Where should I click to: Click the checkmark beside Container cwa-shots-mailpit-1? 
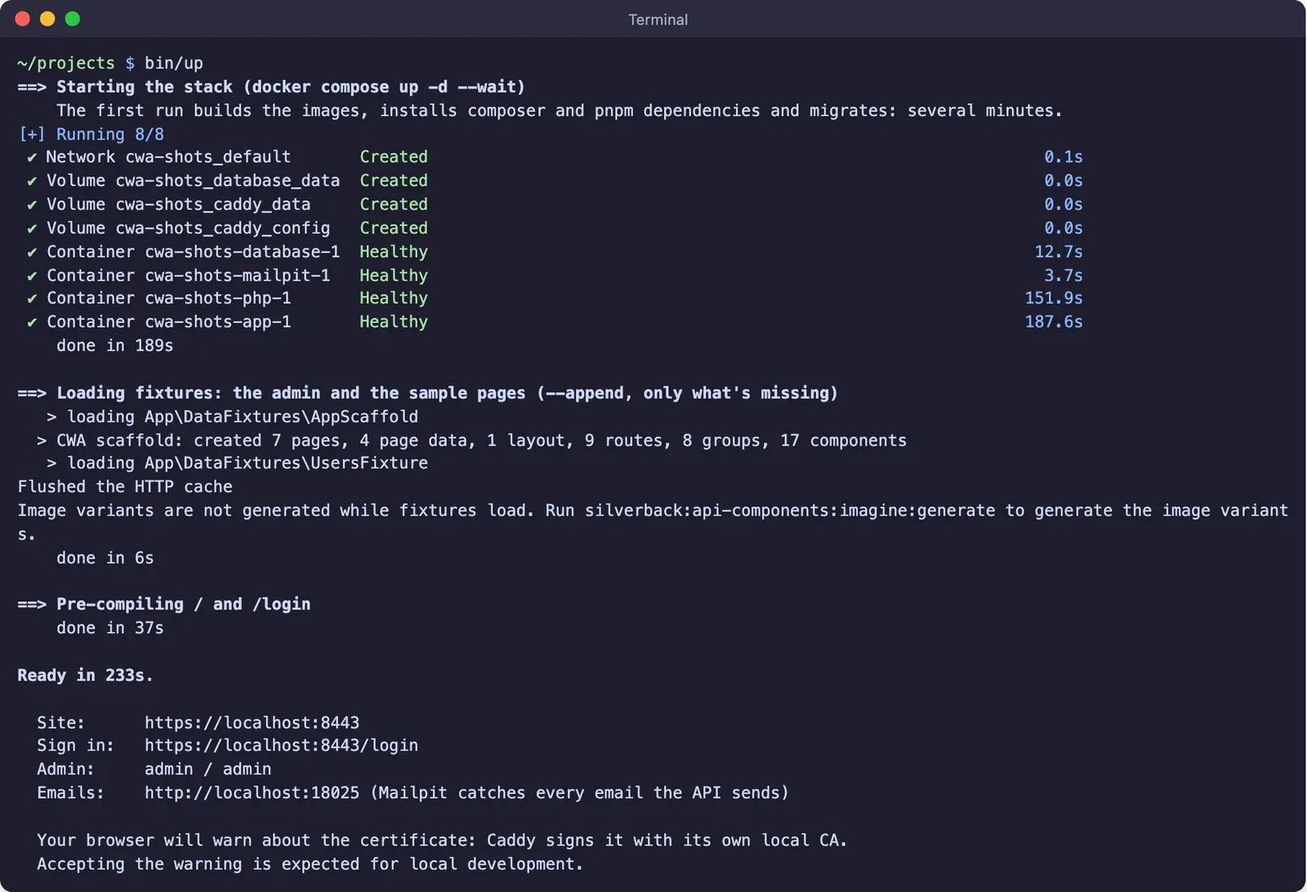pyautogui.click(x=32, y=275)
